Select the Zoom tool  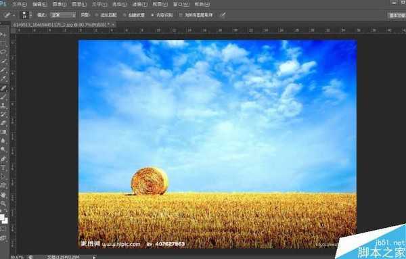pyautogui.click(x=3, y=203)
